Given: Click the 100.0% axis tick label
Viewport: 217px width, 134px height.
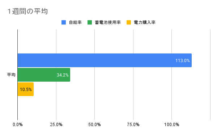Looking at the screenshot, I should (x=171, y=125).
